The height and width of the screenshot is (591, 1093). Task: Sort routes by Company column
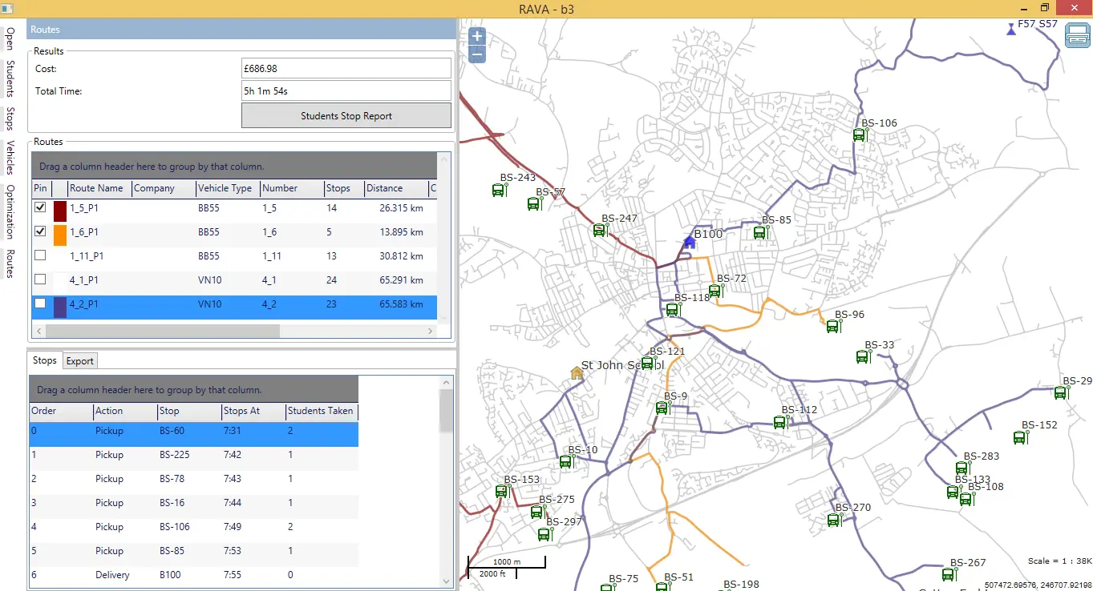click(164, 188)
